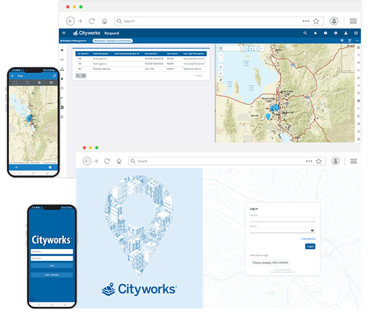Click back arrow in bottom browser window

coord(87,161)
